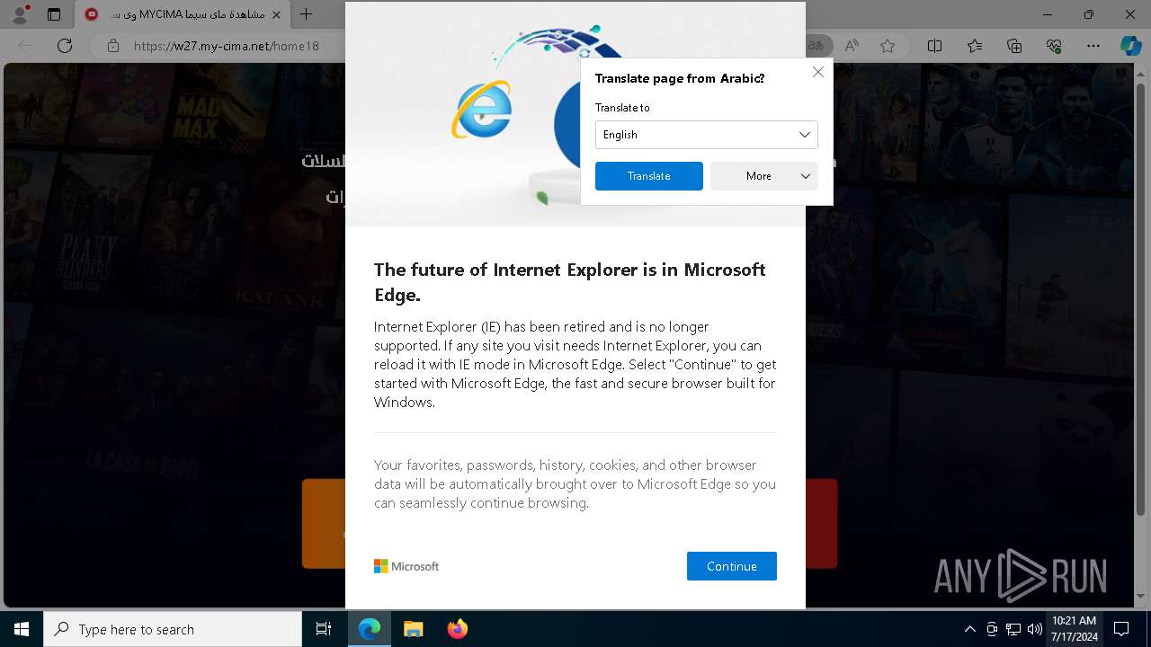Expand the Translate to language dropdown
Viewport: 1151px width, 647px height.
[x=707, y=135]
